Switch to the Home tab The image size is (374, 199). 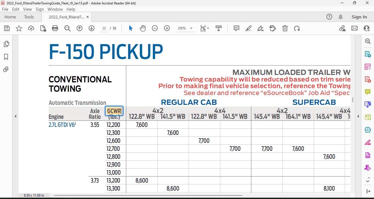point(10,17)
